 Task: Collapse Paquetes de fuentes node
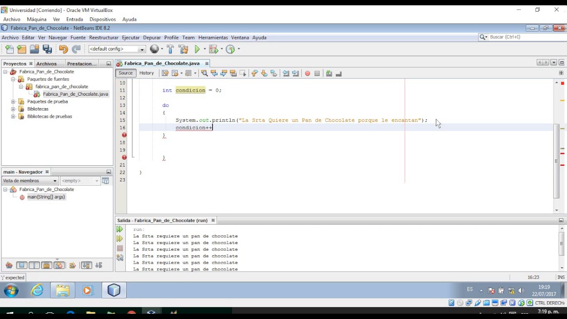[x=13, y=79]
